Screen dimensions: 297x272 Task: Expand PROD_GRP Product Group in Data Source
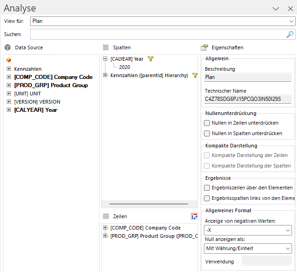pos(9,85)
